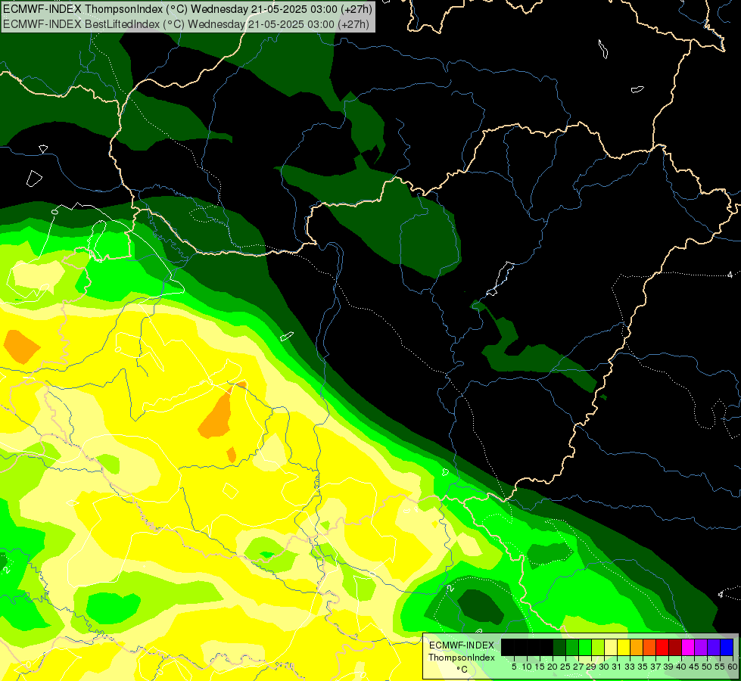Click the legend tick label '45'
This screenshot has width=741, height=681.
coord(695,667)
